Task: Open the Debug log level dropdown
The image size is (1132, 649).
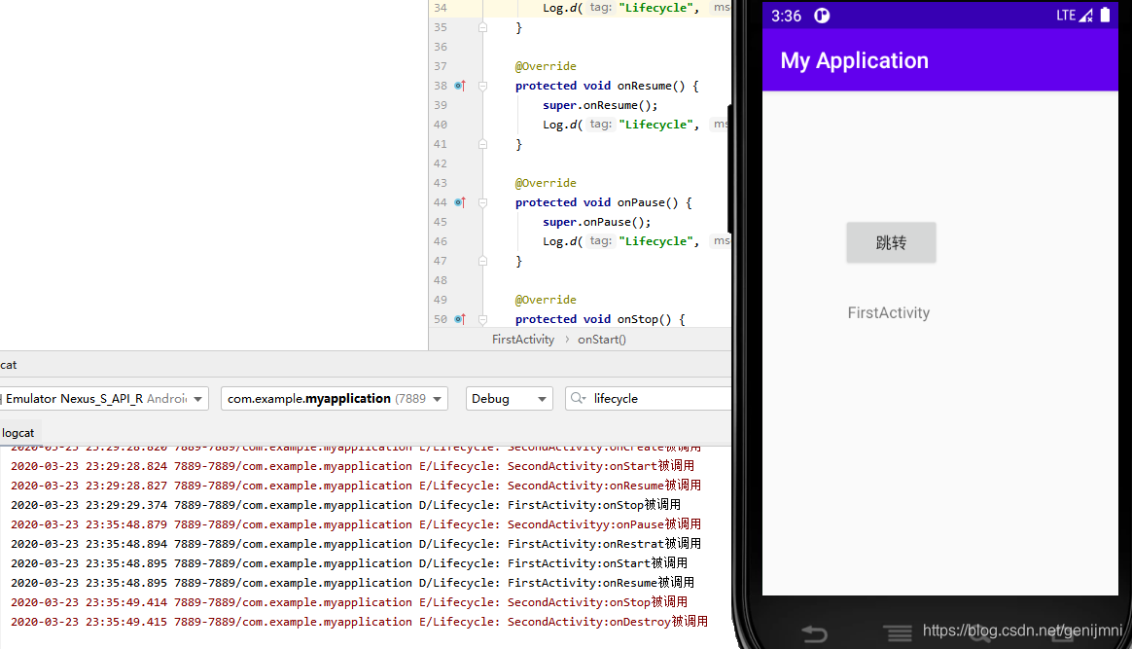Action: [509, 399]
